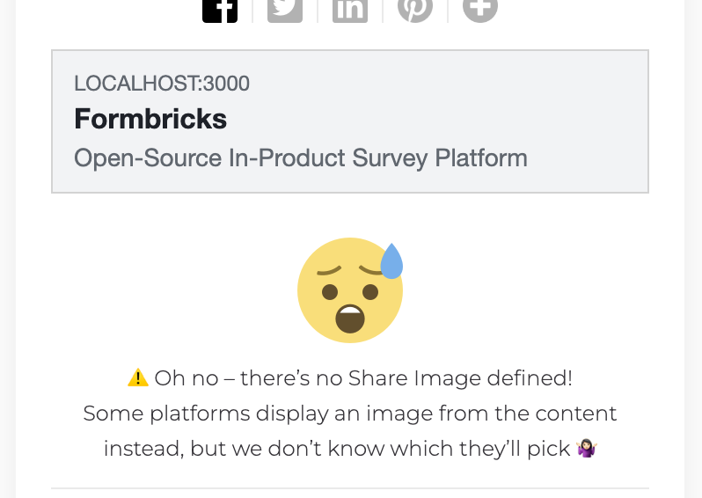
Task: Open the LinkedIn preview icon
Action: [350, 9]
